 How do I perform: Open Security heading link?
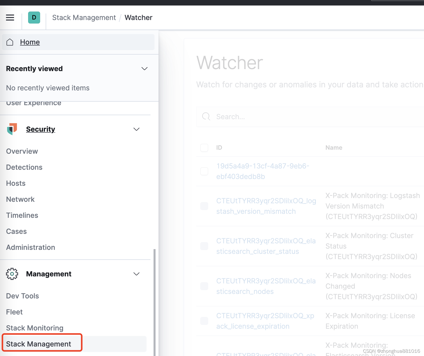(x=41, y=129)
